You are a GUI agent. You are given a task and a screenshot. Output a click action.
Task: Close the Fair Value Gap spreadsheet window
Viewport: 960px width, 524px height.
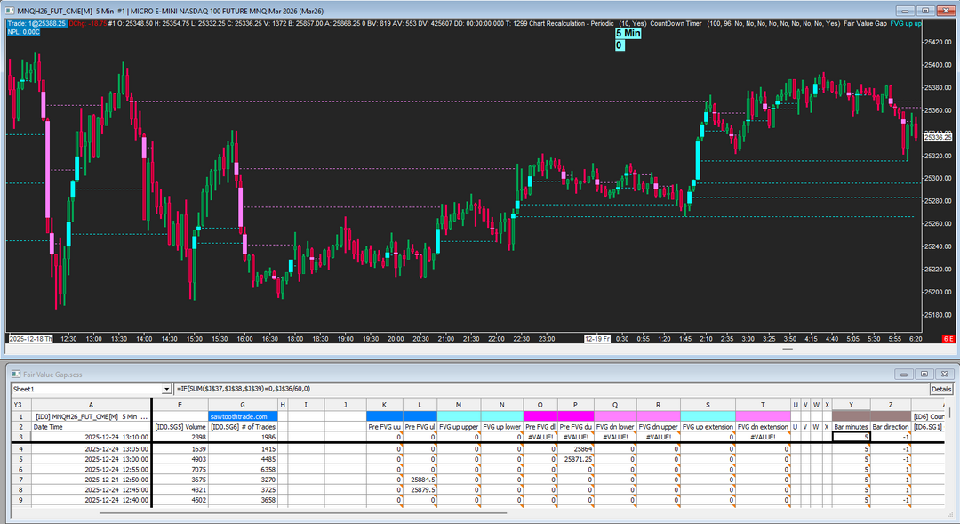pos(946,375)
